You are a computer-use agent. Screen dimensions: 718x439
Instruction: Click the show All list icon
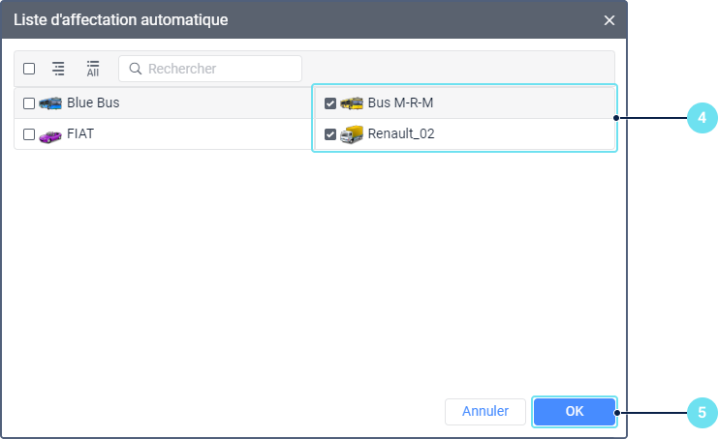(x=93, y=69)
